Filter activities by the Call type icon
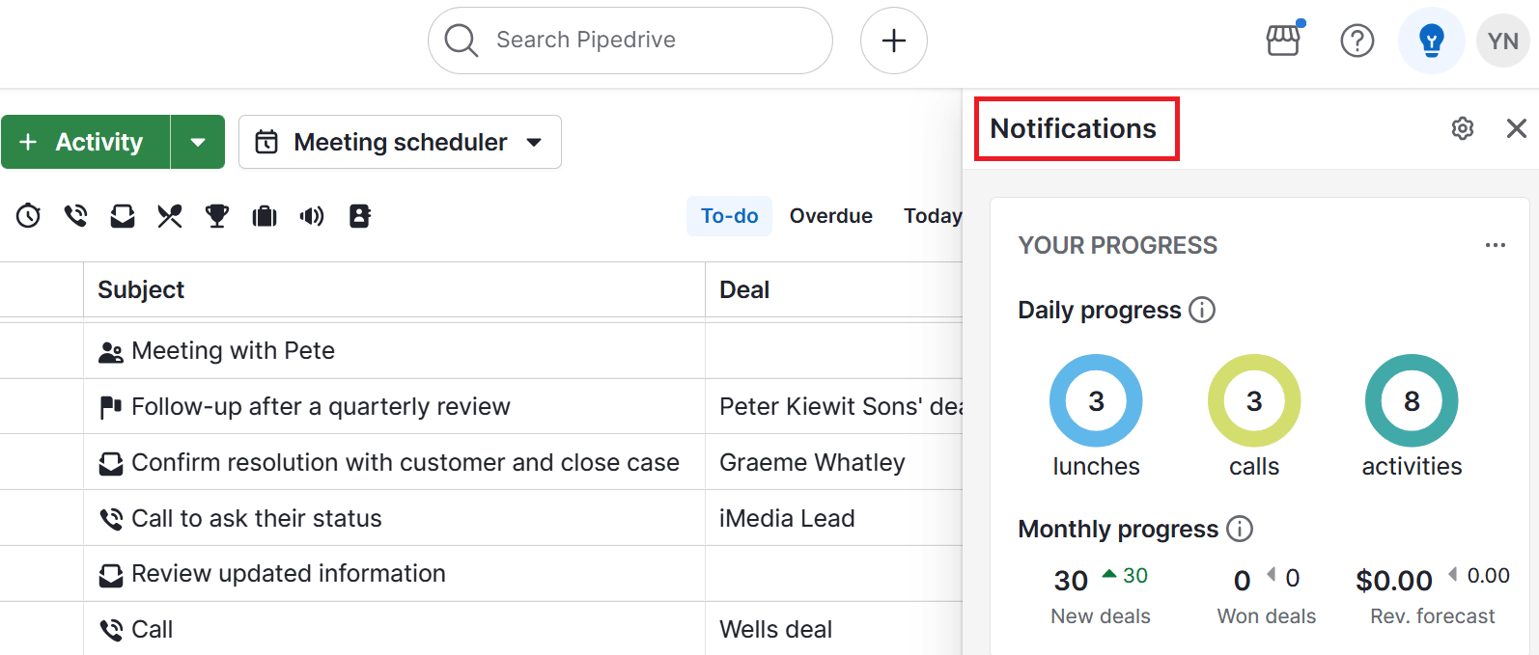This screenshot has height=655, width=1539. point(75,216)
